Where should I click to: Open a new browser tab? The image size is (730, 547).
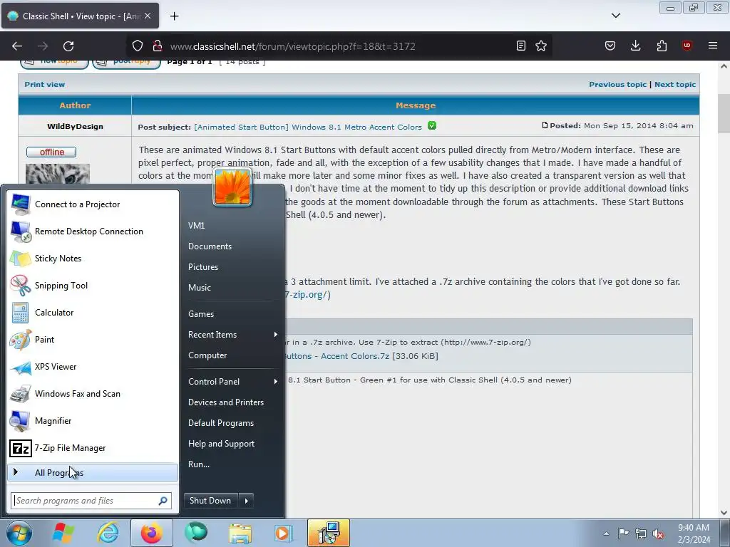coord(175,16)
